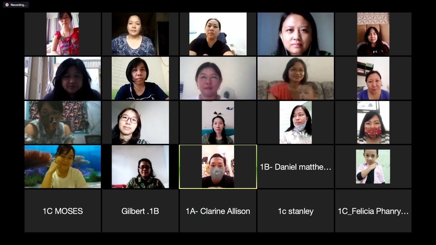Click the red Recording indicator icon
Screen dimensions: 436x245
click(7, 5)
